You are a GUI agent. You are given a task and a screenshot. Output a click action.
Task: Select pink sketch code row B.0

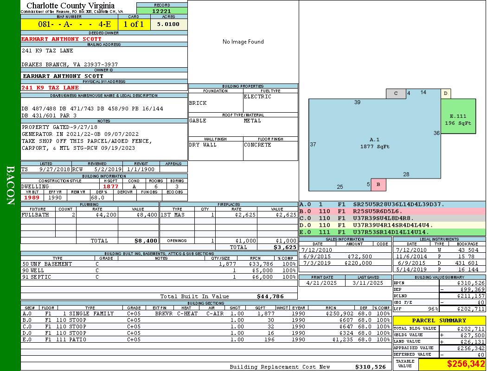pos(392,211)
